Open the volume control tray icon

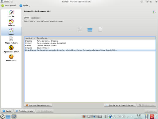pyautogui.click(x=124, y=117)
